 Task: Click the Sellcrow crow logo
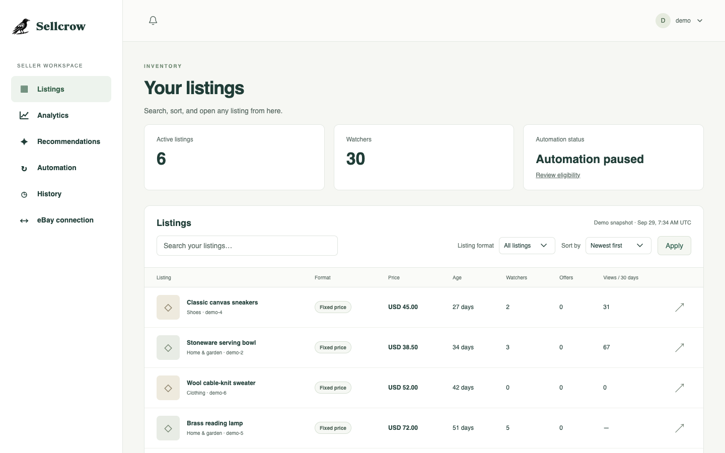click(x=21, y=26)
